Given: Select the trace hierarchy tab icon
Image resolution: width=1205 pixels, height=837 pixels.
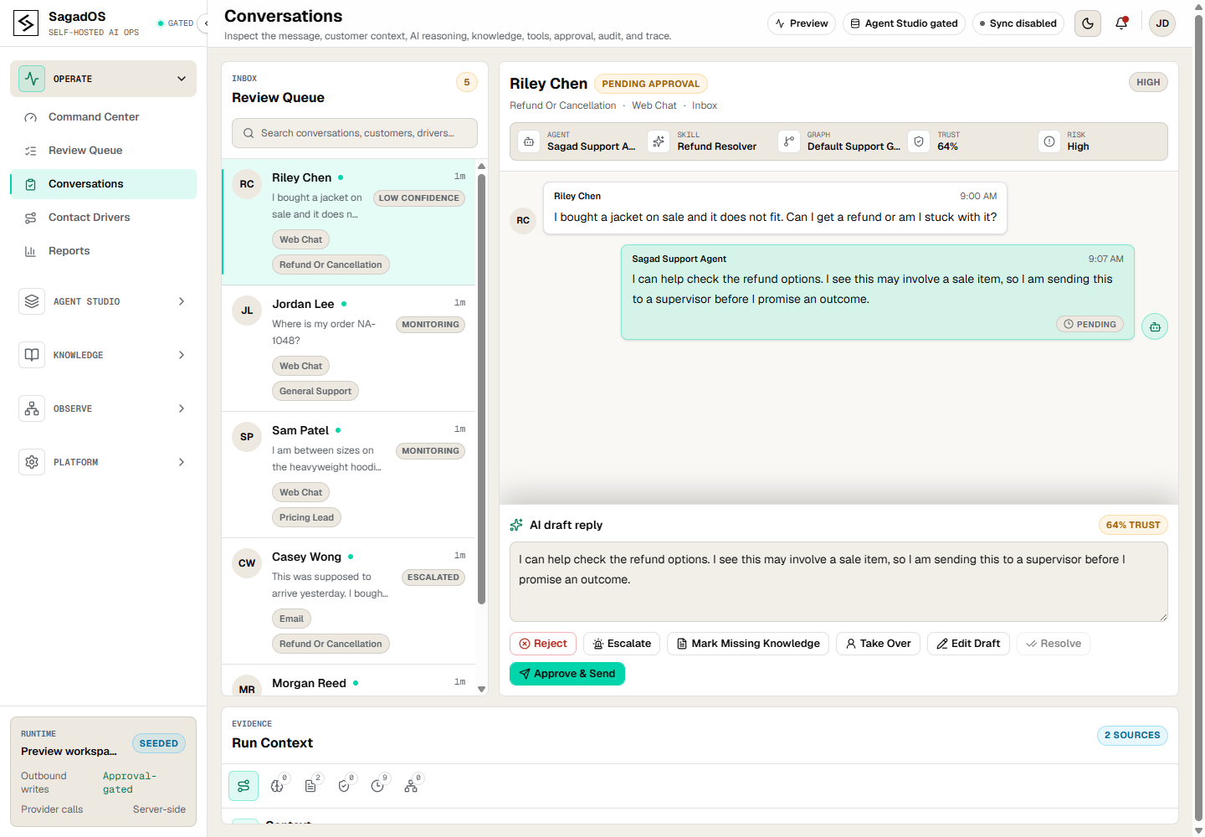Looking at the screenshot, I should click(411, 786).
